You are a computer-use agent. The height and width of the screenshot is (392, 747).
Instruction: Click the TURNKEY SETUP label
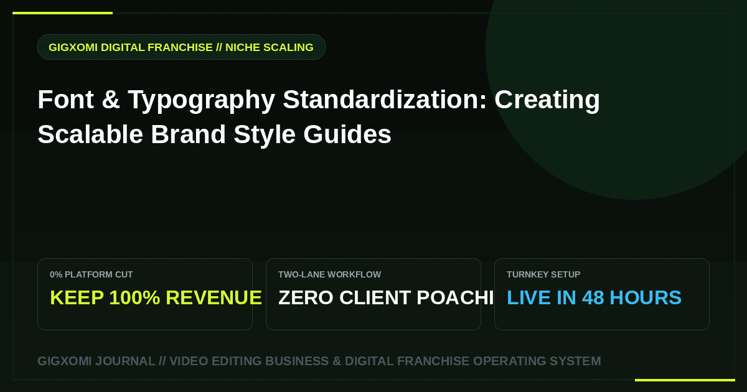point(543,274)
